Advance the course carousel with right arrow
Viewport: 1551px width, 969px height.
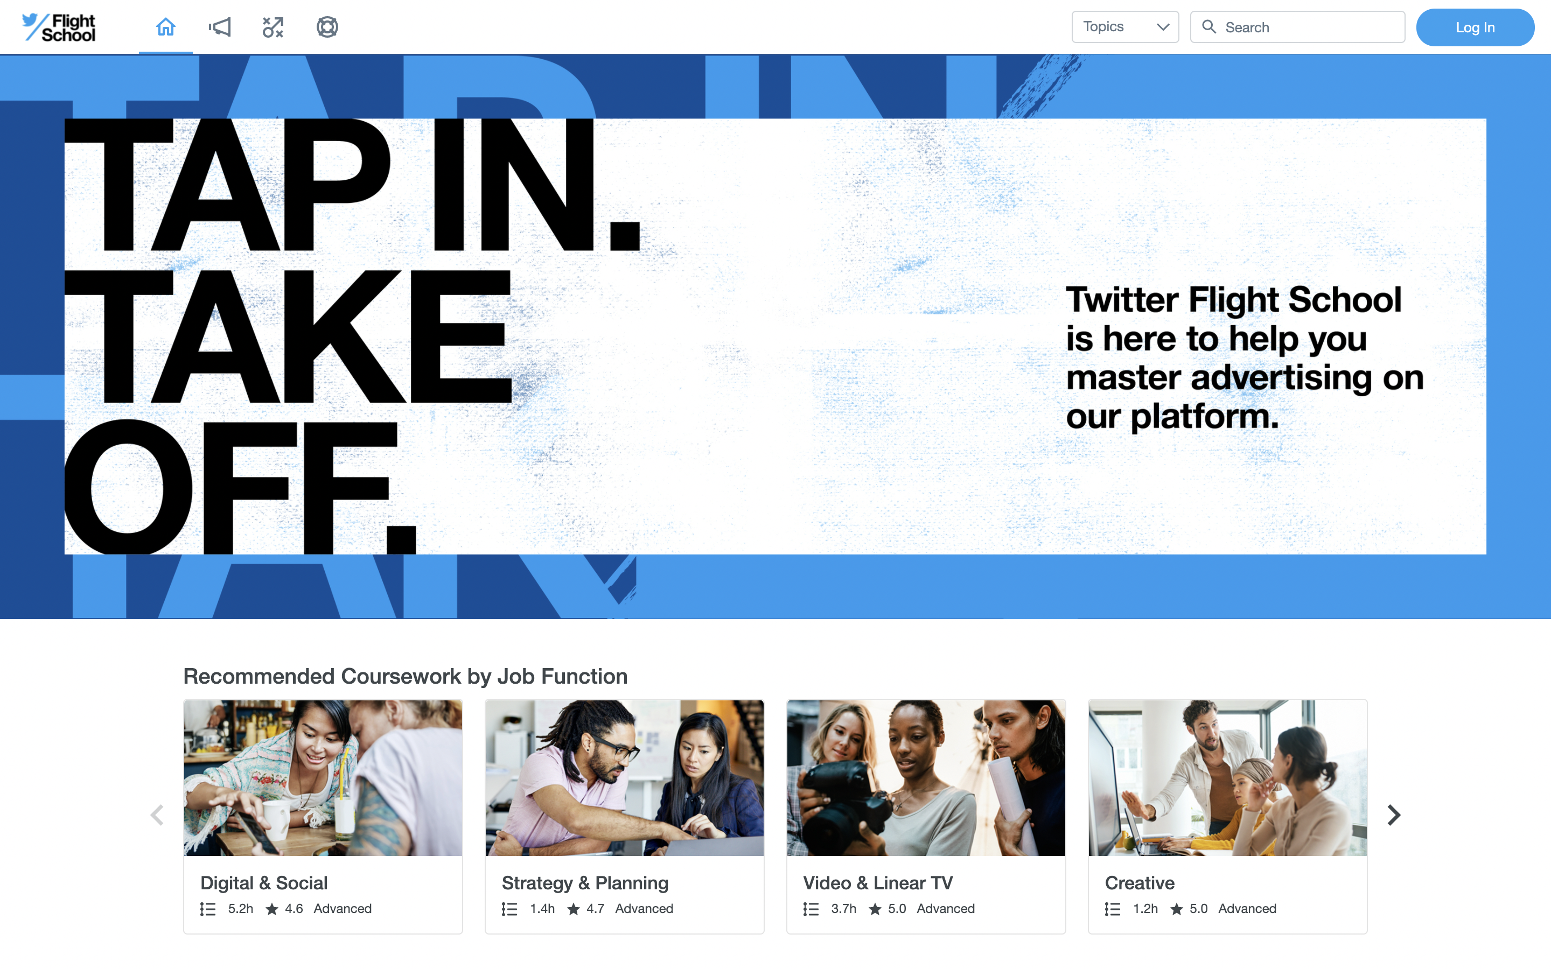point(1393,815)
